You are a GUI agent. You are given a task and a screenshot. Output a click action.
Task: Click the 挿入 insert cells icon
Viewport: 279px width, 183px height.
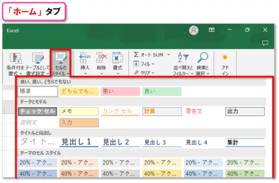tap(85, 58)
